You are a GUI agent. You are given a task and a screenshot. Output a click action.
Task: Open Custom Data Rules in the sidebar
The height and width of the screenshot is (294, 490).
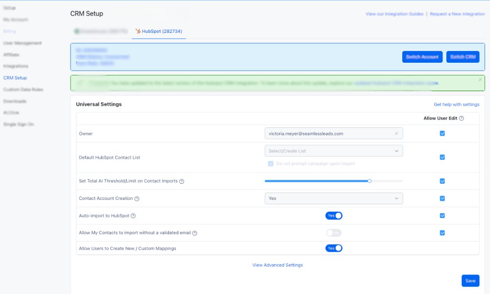pos(23,90)
